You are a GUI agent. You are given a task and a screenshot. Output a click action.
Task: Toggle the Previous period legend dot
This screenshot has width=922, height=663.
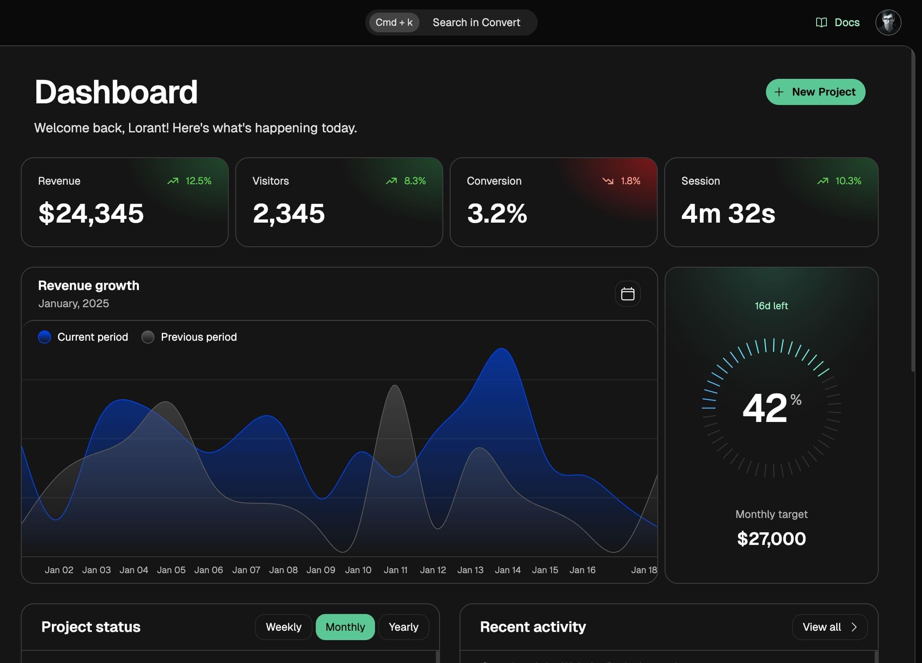coord(148,337)
